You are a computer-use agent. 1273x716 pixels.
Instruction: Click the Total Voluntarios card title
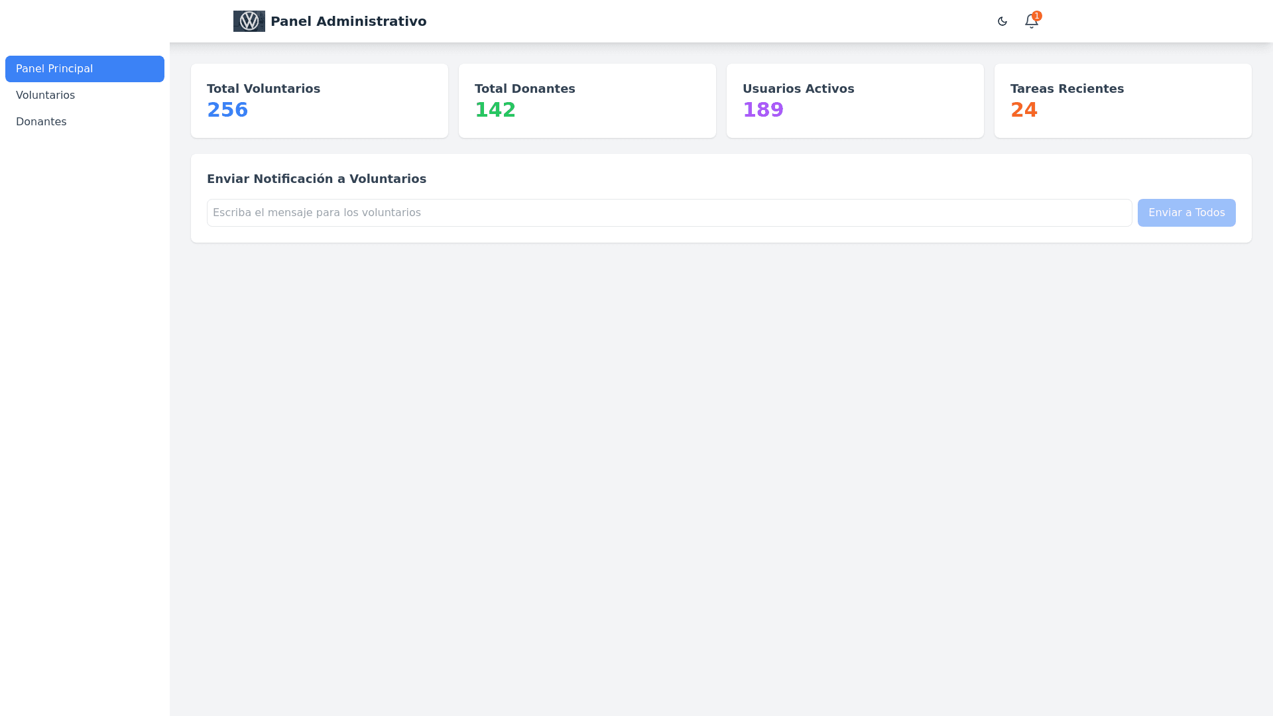(x=263, y=89)
